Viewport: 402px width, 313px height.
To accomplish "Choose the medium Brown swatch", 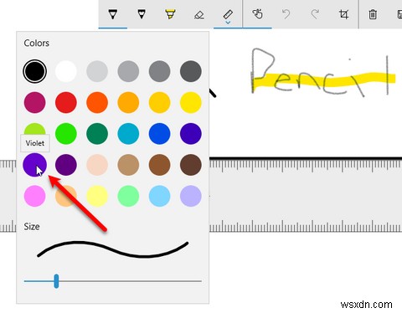I will click(x=160, y=165).
